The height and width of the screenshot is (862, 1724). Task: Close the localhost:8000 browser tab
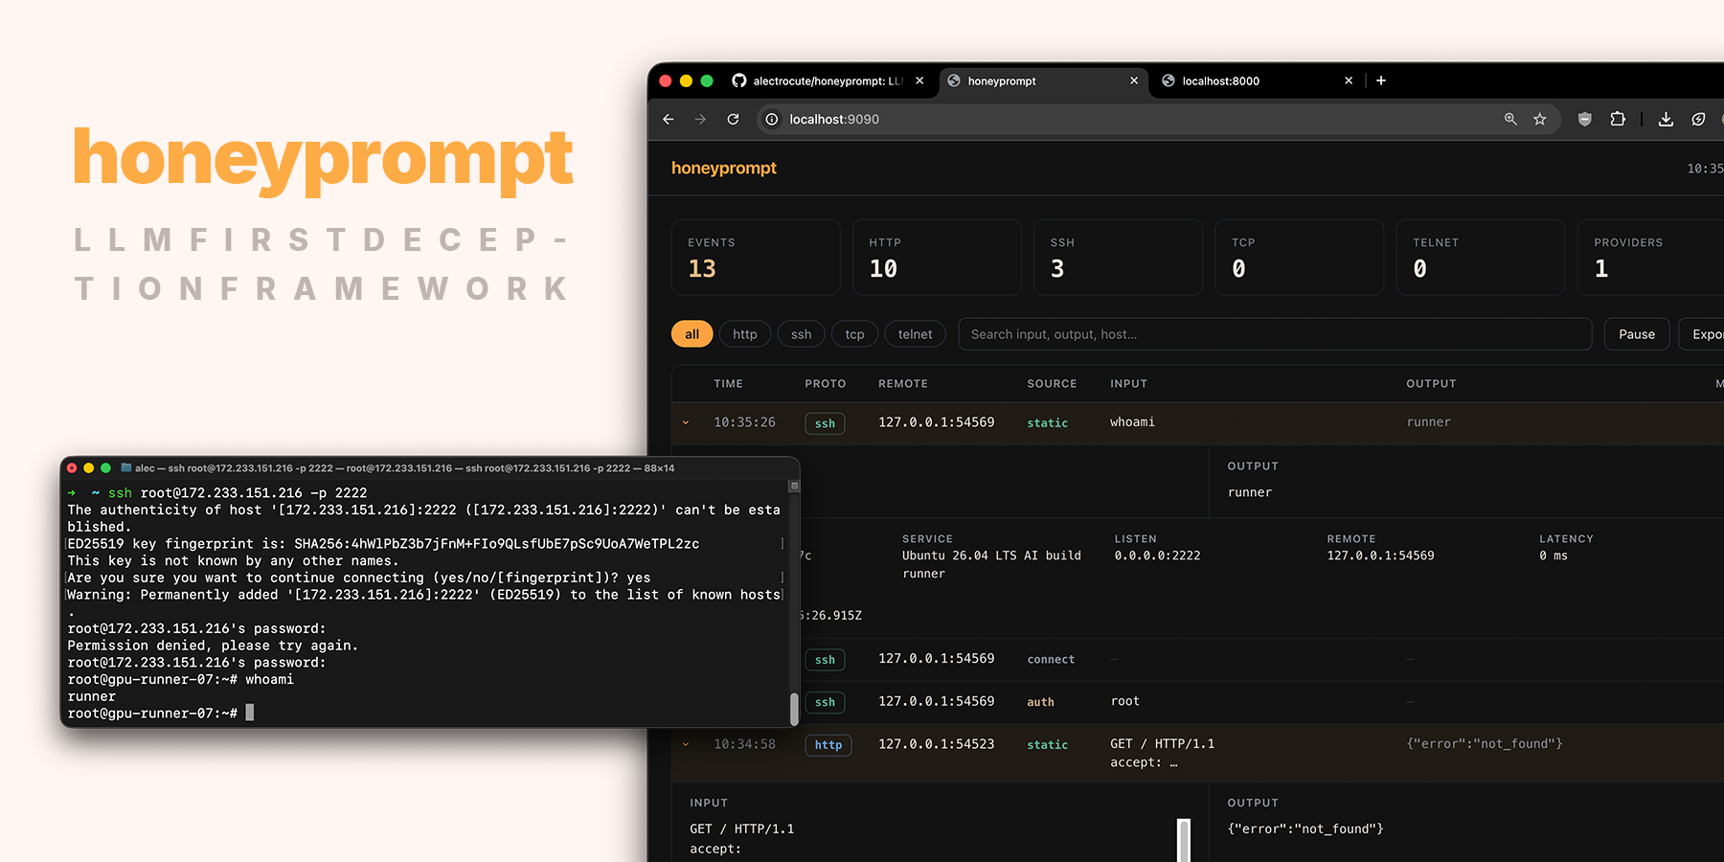tap(1349, 80)
